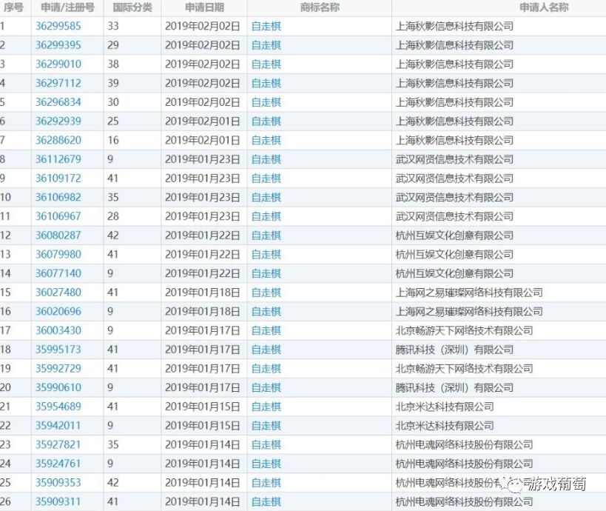Select applicant 武汉网贤信息技术有限公司 in row 8
The image size is (606, 511).
click(454, 159)
